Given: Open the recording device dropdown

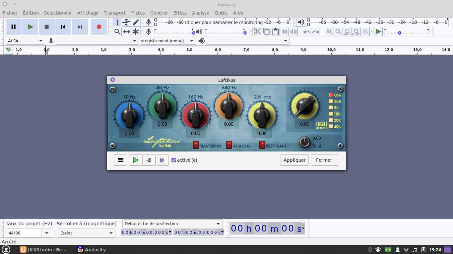Looking at the screenshot, I should tap(97, 41).
